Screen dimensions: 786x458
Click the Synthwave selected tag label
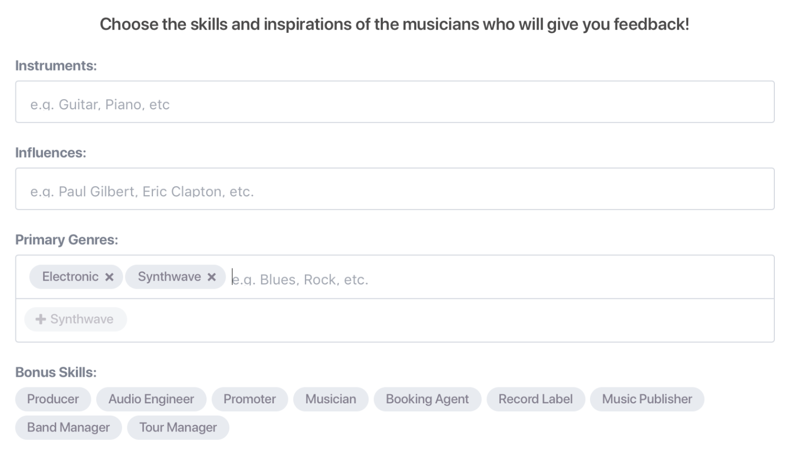[x=169, y=277]
